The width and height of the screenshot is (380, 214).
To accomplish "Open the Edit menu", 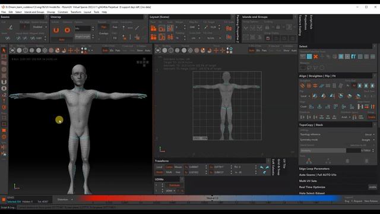I will pos(11,12).
